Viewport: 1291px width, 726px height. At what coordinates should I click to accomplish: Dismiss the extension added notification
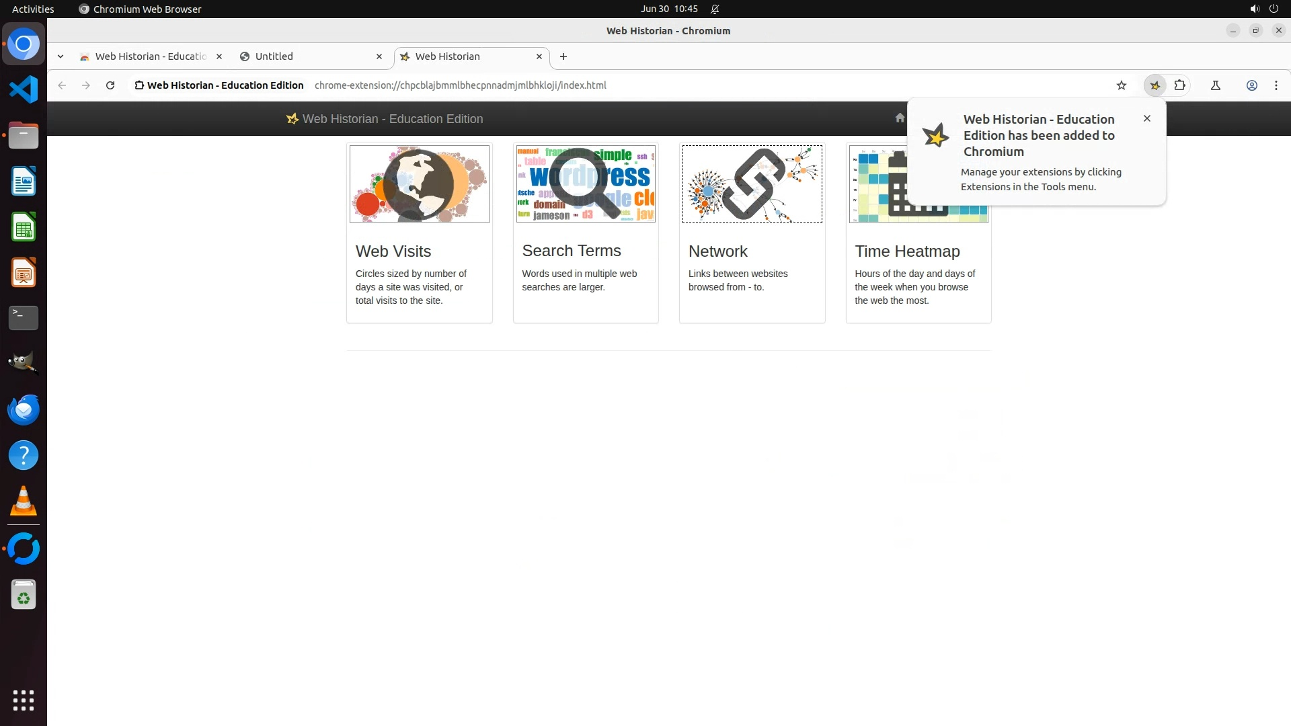pos(1146,118)
